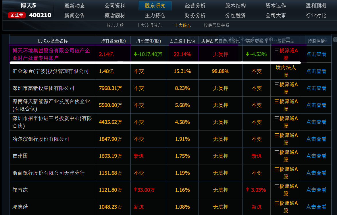
Task: Open the 分红融资 tab
Action: pos(235,16)
